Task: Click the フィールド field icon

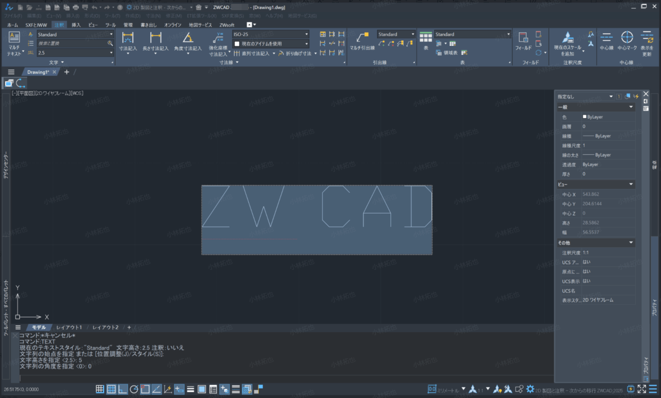Action: (523, 38)
